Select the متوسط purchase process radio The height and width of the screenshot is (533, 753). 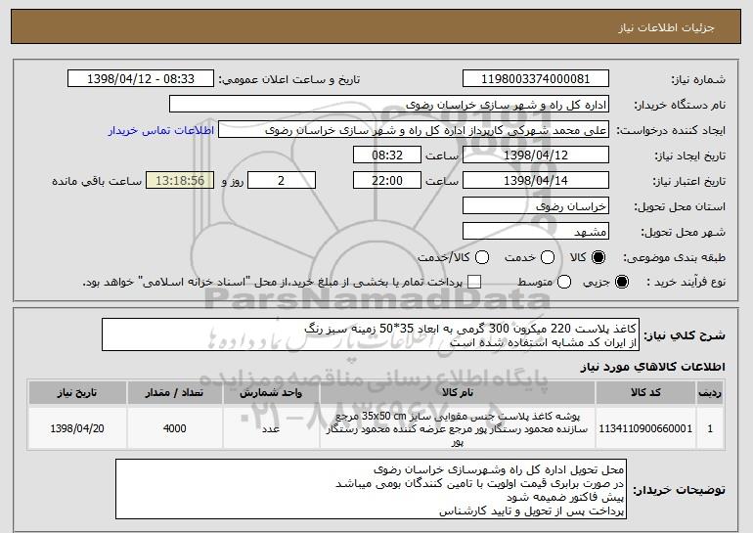tap(564, 282)
